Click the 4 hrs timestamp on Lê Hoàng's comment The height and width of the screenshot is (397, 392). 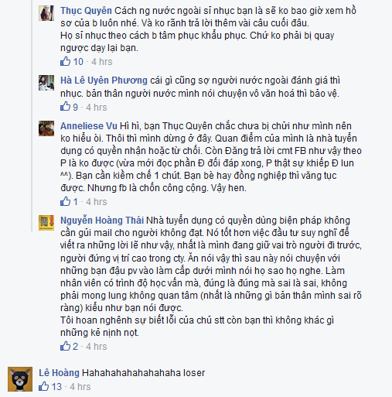(80, 387)
